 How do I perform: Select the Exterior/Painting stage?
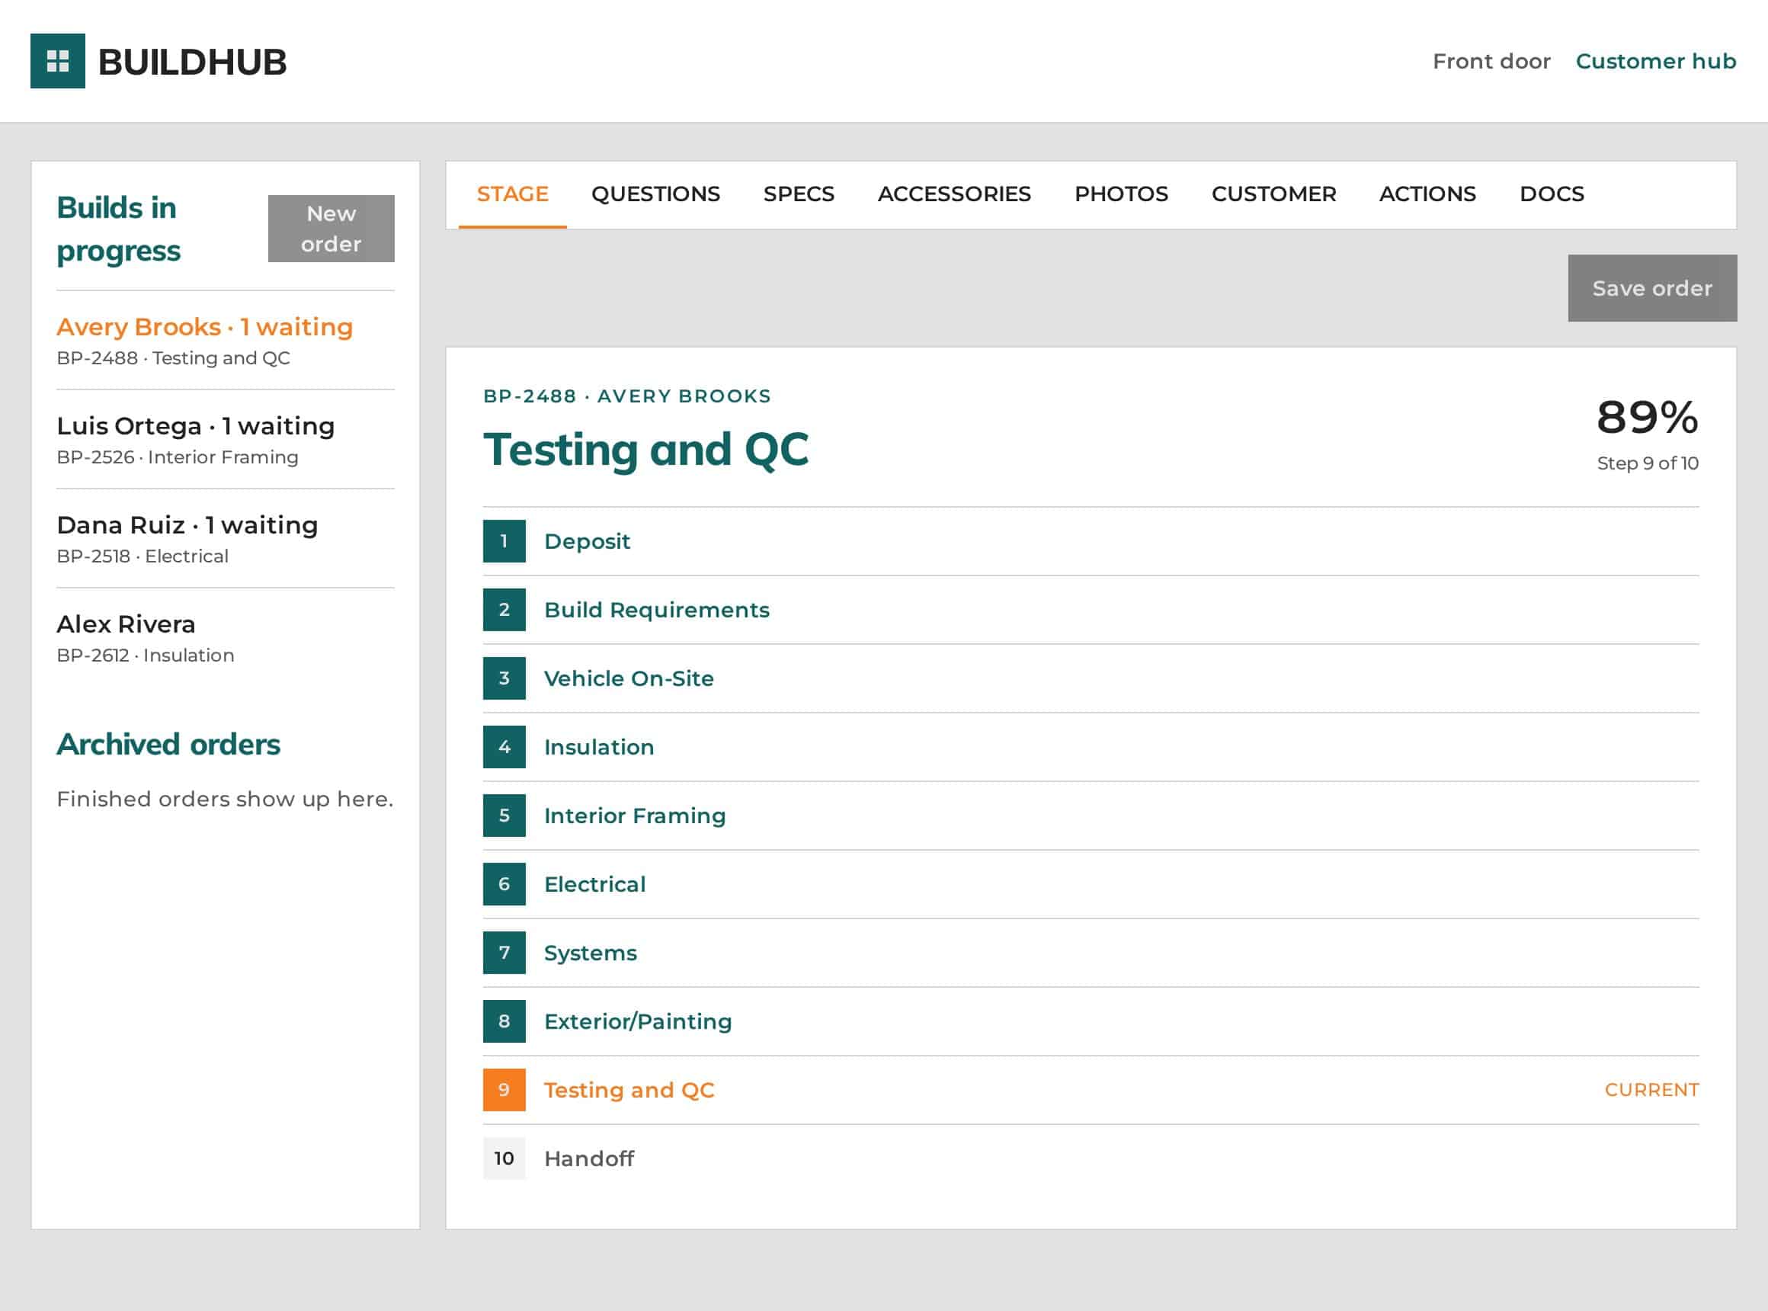pos(1091,1021)
